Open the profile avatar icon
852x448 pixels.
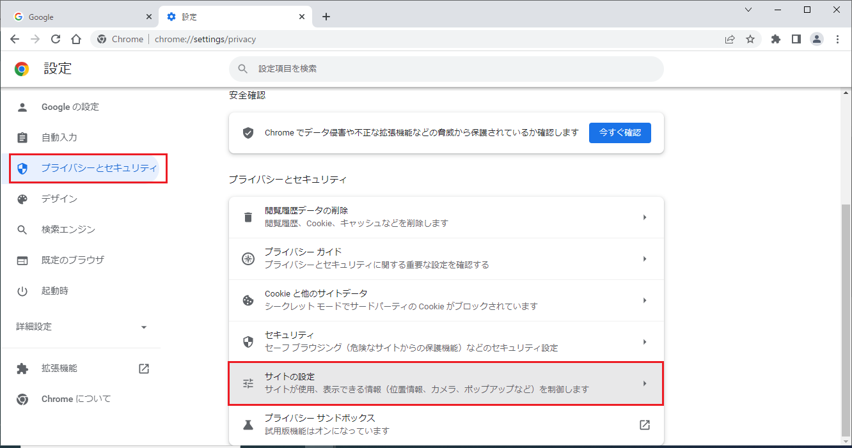pos(817,39)
